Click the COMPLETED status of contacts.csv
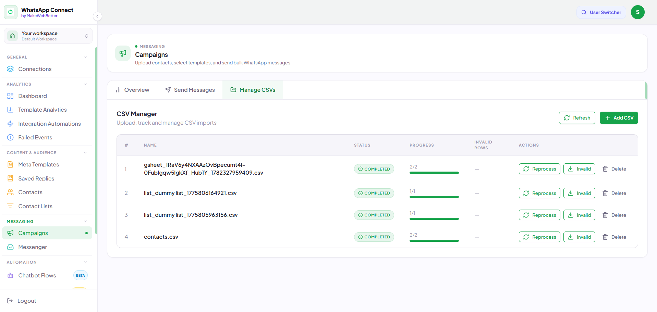The width and height of the screenshot is (657, 312). pos(374,237)
